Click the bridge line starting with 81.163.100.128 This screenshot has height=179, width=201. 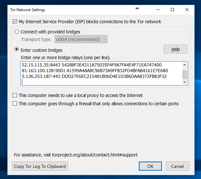pos(95,71)
